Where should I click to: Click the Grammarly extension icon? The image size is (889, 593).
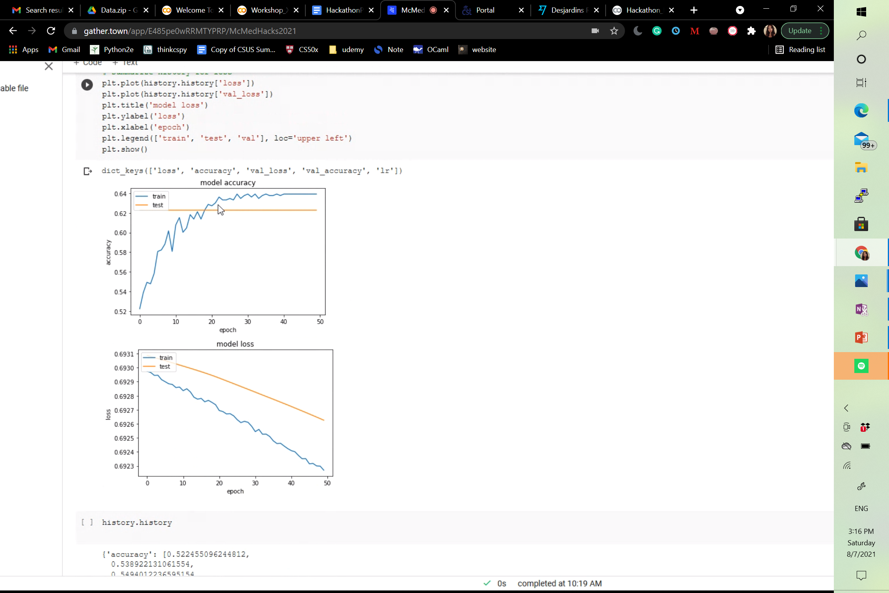click(x=657, y=31)
